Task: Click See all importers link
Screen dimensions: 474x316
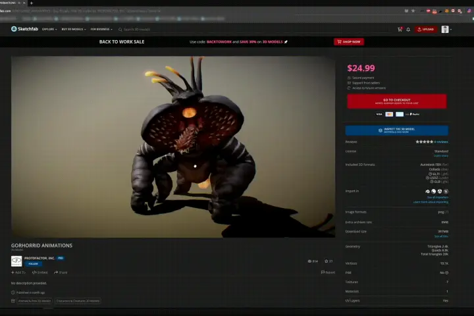Action: [438, 197]
